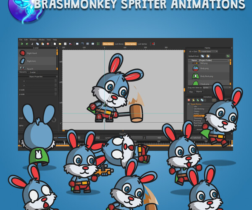Toggle the Show Sprites button

click(131, 44)
